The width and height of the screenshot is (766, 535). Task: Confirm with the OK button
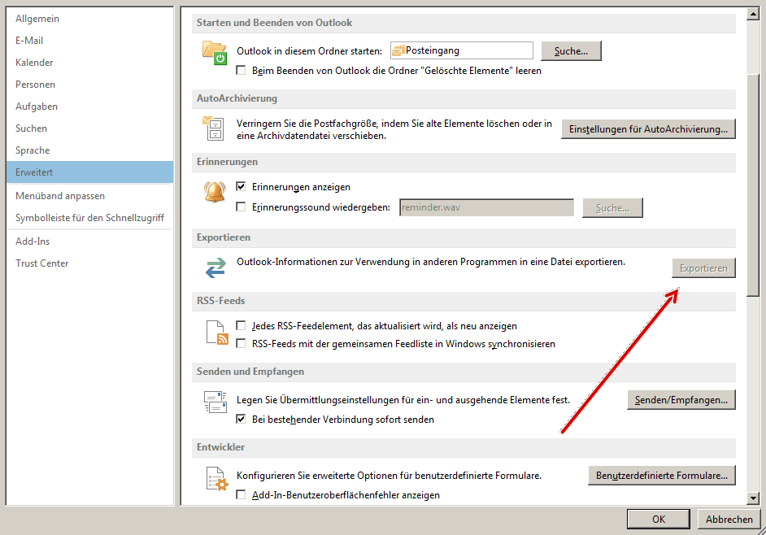pos(659,520)
